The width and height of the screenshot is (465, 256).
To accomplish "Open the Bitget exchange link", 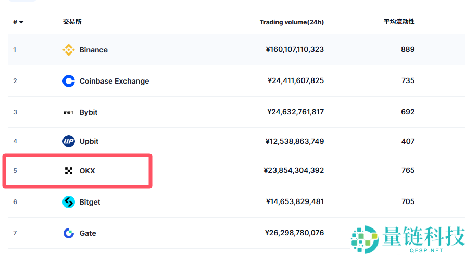I will pyautogui.click(x=90, y=202).
